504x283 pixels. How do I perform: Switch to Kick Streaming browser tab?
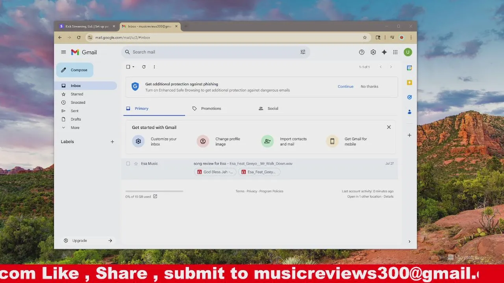[x=87, y=26]
